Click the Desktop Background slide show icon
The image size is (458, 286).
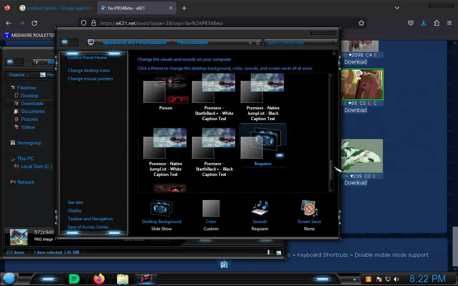click(x=162, y=208)
